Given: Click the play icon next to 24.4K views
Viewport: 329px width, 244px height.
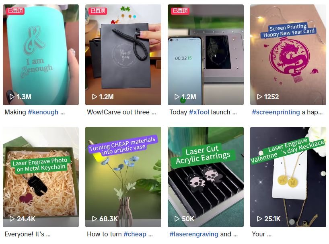Looking at the screenshot, I should point(12,219).
